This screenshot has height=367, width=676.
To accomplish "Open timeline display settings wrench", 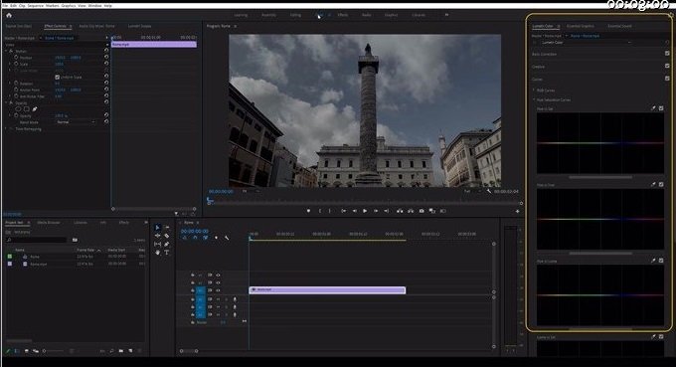I will pyautogui.click(x=227, y=238).
